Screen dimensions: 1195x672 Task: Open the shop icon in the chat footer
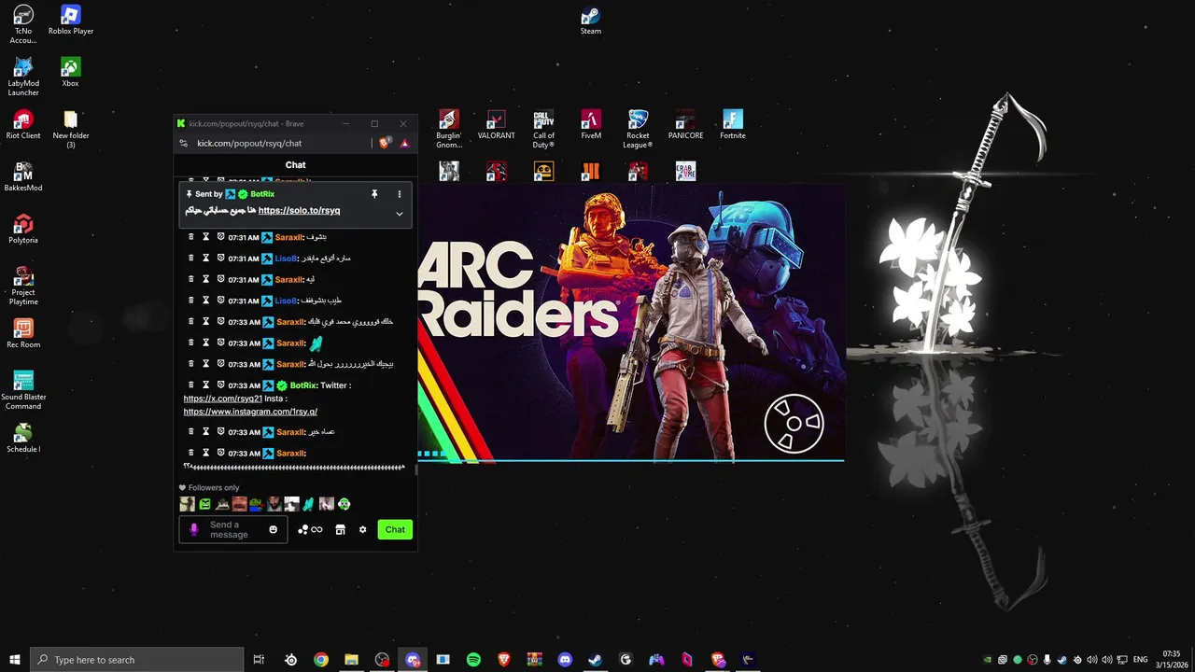(x=340, y=529)
